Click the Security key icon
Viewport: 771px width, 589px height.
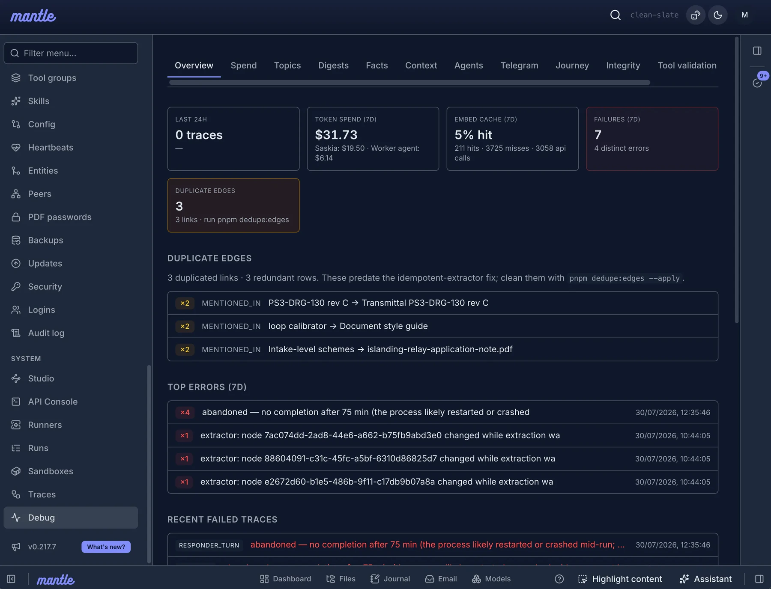click(16, 286)
